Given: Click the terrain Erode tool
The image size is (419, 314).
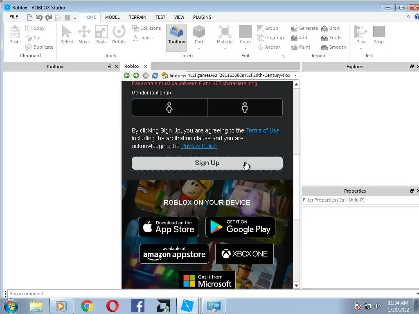Looking at the screenshot, I should tap(331, 38).
